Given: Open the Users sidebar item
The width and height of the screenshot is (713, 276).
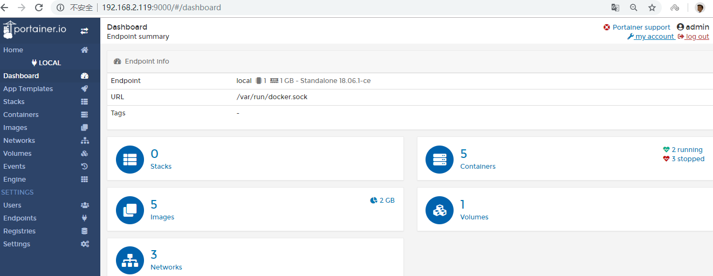Looking at the screenshot, I should pos(12,205).
